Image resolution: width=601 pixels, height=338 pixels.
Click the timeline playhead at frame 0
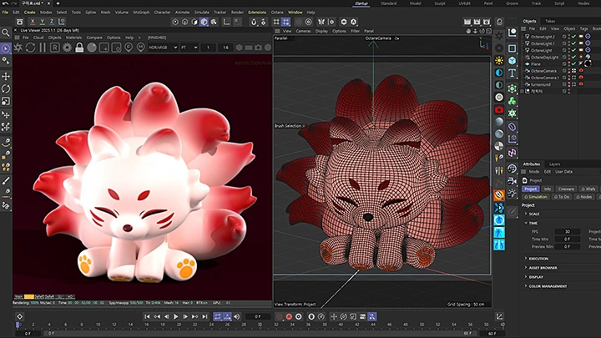(18, 325)
